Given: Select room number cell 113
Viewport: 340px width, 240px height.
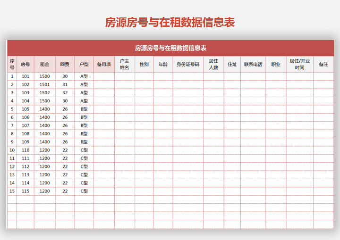Looking at the screenshot, I should [x=25, y=175].
